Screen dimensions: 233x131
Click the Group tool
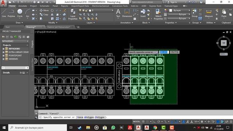[194, 13]
